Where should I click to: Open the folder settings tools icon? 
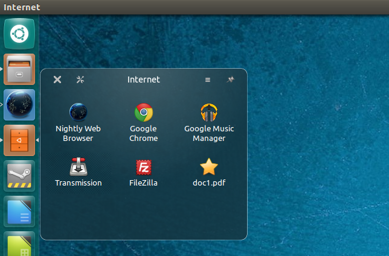[x=80, y=80]
